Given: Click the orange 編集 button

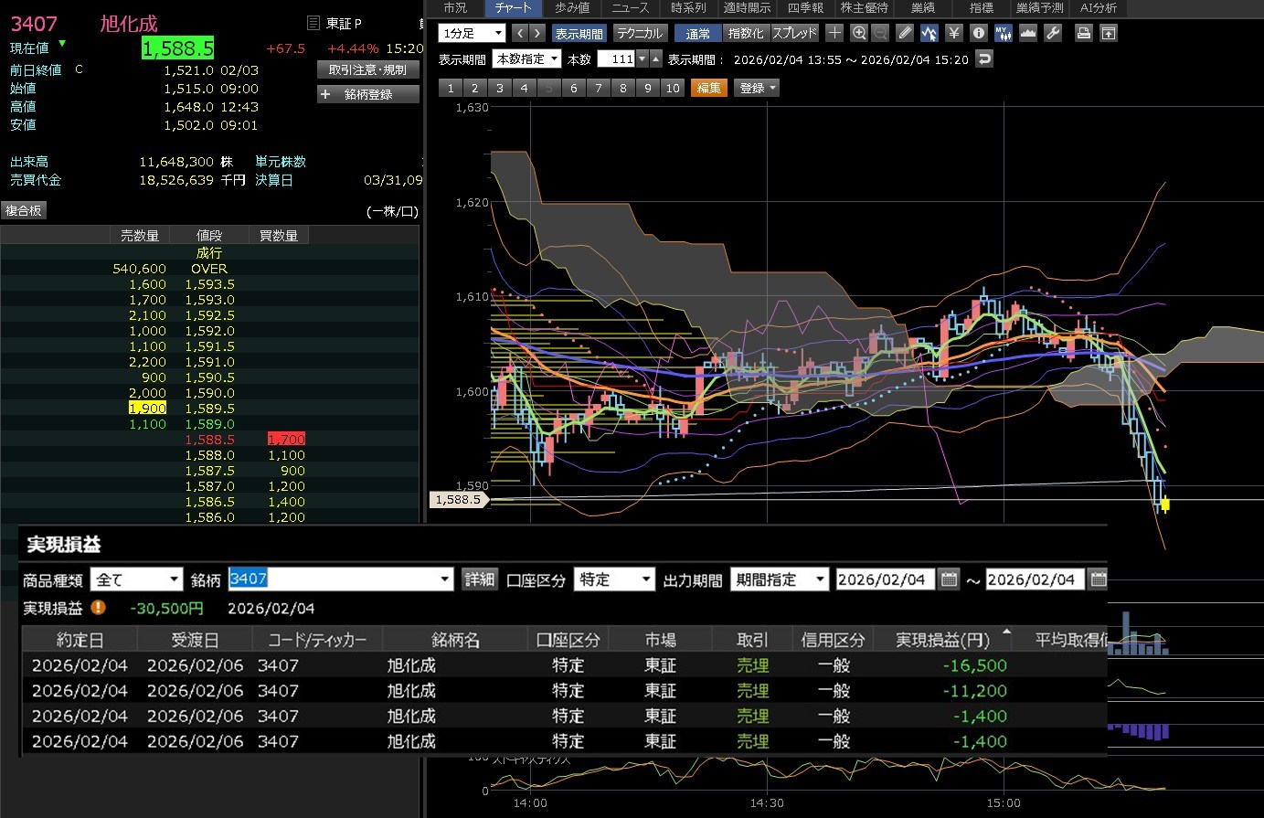Looking at the screenshot, I should point(709,88).
